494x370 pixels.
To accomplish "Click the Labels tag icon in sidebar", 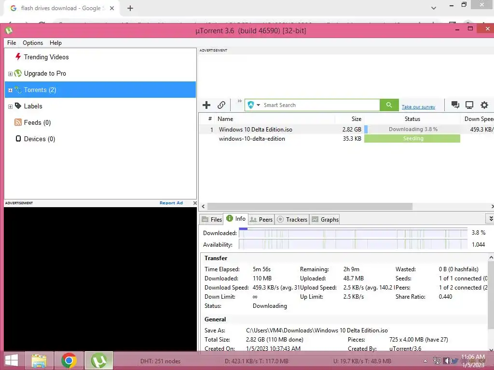I will pos(18,106).
